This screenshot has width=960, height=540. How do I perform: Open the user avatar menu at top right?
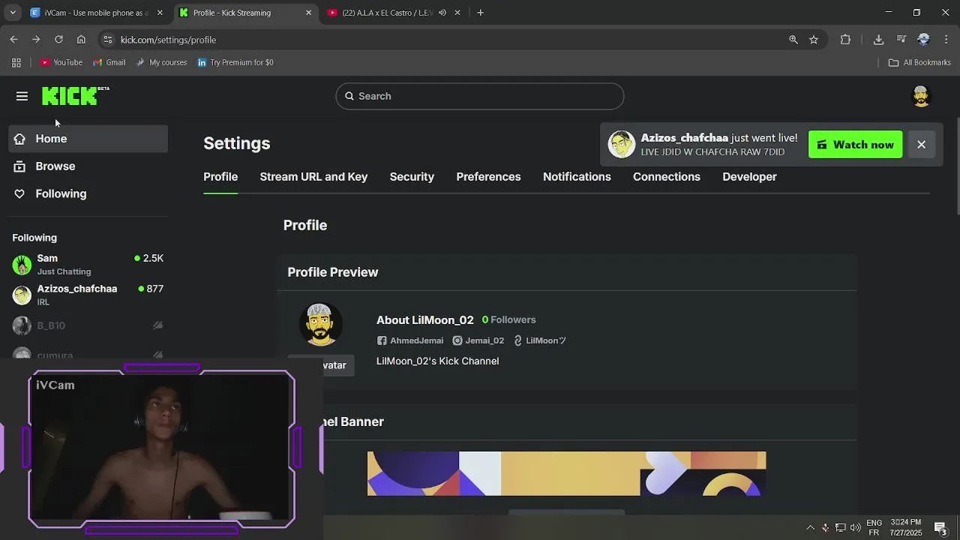click(921, 96)
